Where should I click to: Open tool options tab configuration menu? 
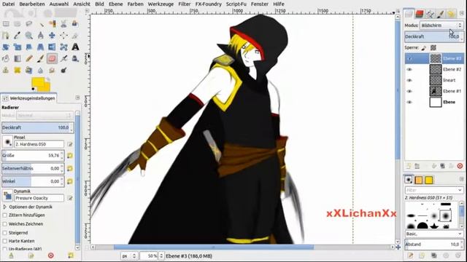pos(77,98)
